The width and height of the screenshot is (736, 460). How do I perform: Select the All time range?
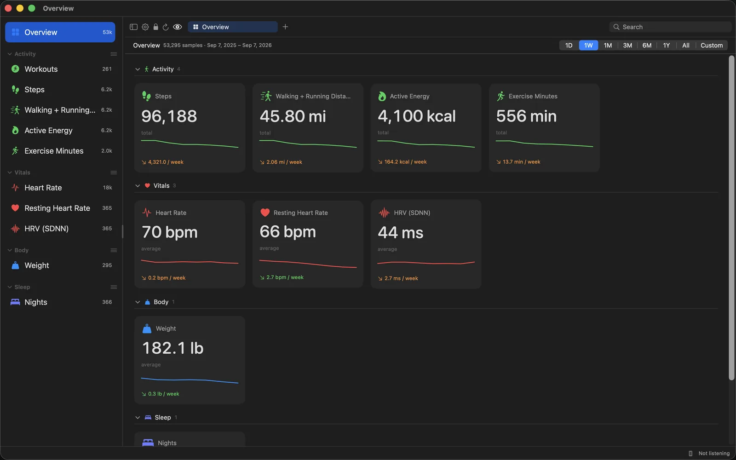686,45
